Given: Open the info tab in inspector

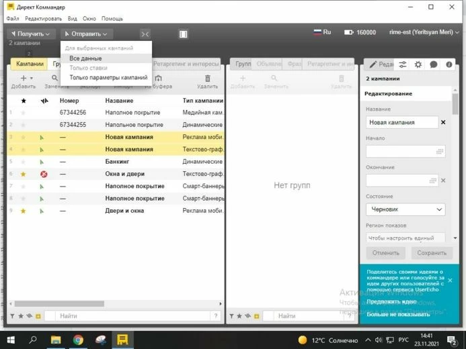Looking at the screenshot, I should point(449,64).
